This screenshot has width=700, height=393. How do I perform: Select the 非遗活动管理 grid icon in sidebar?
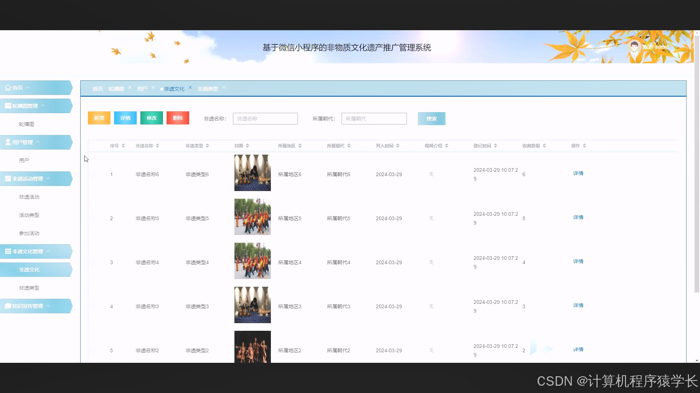[8, 178]
